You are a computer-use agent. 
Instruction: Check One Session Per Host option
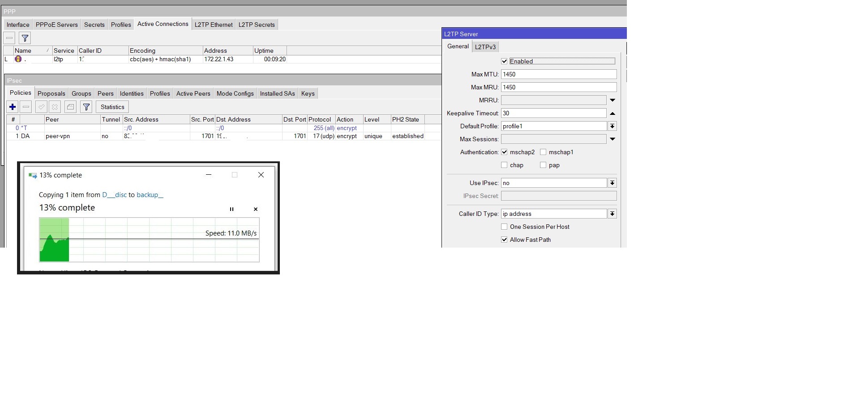(x=504, y=227)
